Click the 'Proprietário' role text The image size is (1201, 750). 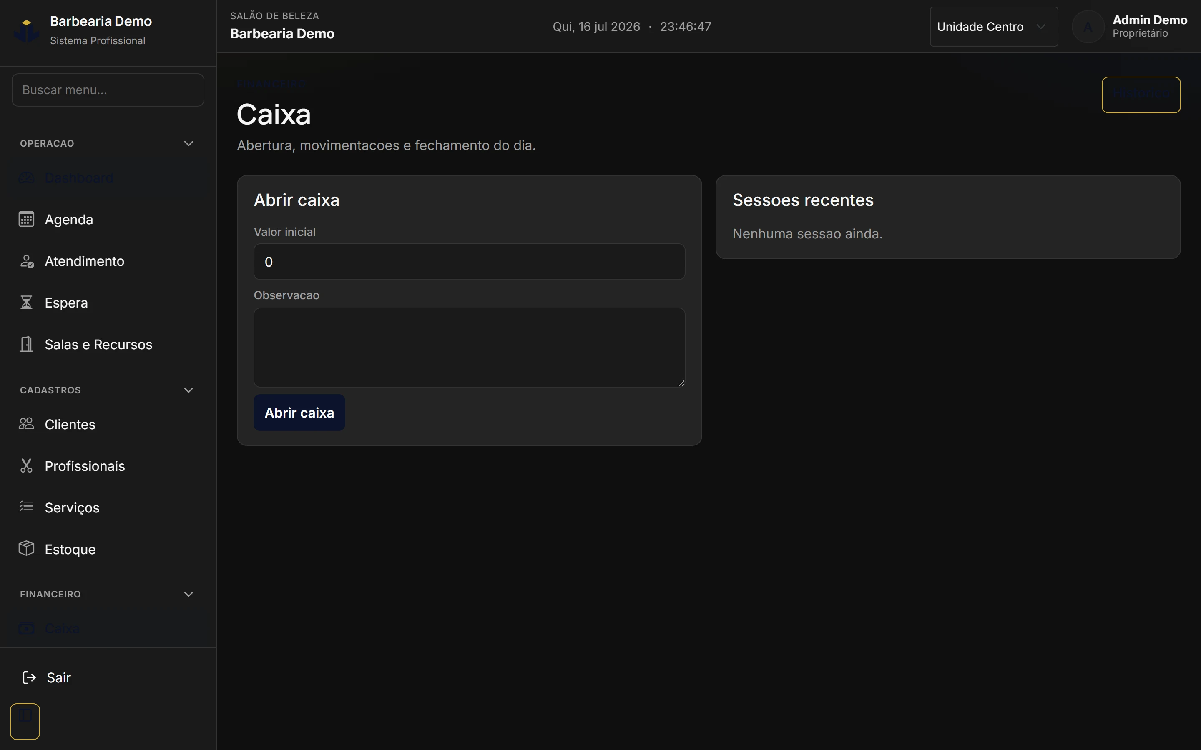(1140, 33)
